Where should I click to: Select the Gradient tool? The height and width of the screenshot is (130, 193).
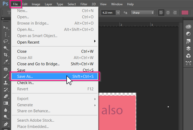6,103
